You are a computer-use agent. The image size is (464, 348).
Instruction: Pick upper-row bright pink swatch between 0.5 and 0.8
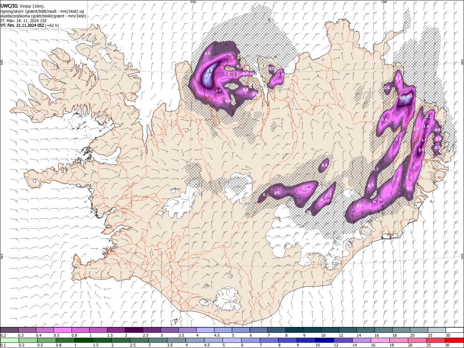coord(62,330)
